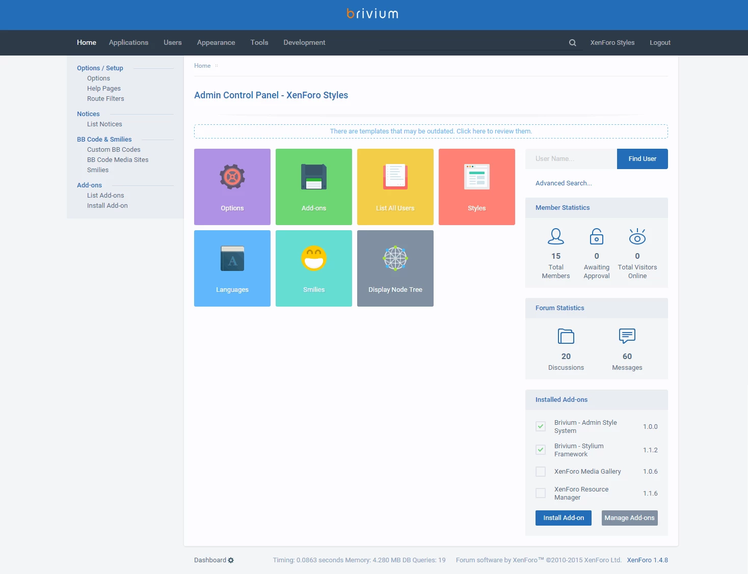Screen dimensions: 748x574
Task: Open the Appearance menu
Action: [216, 43]
